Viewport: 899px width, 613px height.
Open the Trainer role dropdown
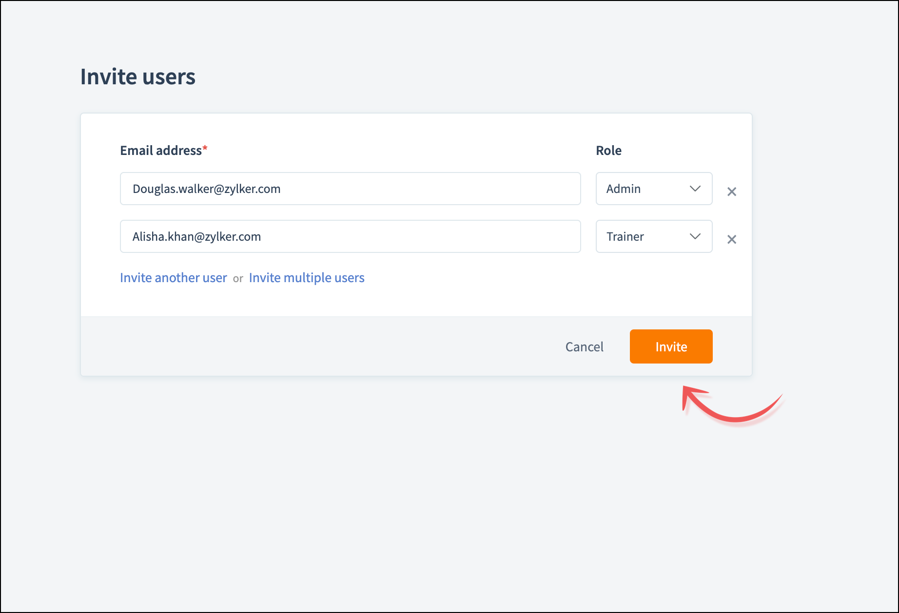[653, 236]
